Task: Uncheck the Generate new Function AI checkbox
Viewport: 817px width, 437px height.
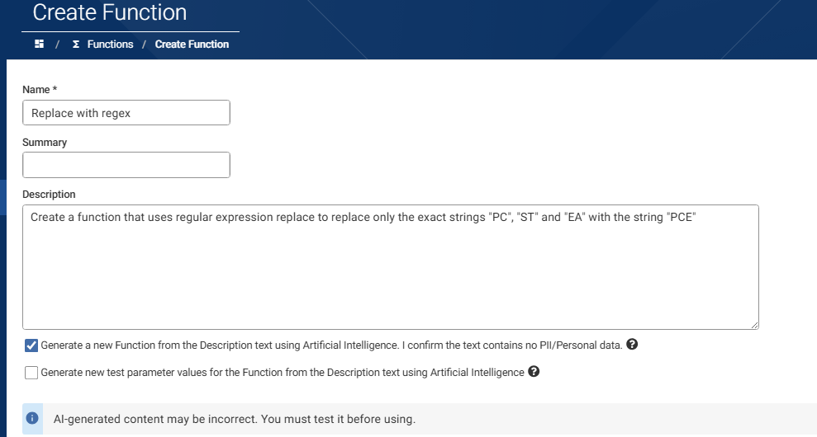Action: pyautogui.click(x=31, y=345)
